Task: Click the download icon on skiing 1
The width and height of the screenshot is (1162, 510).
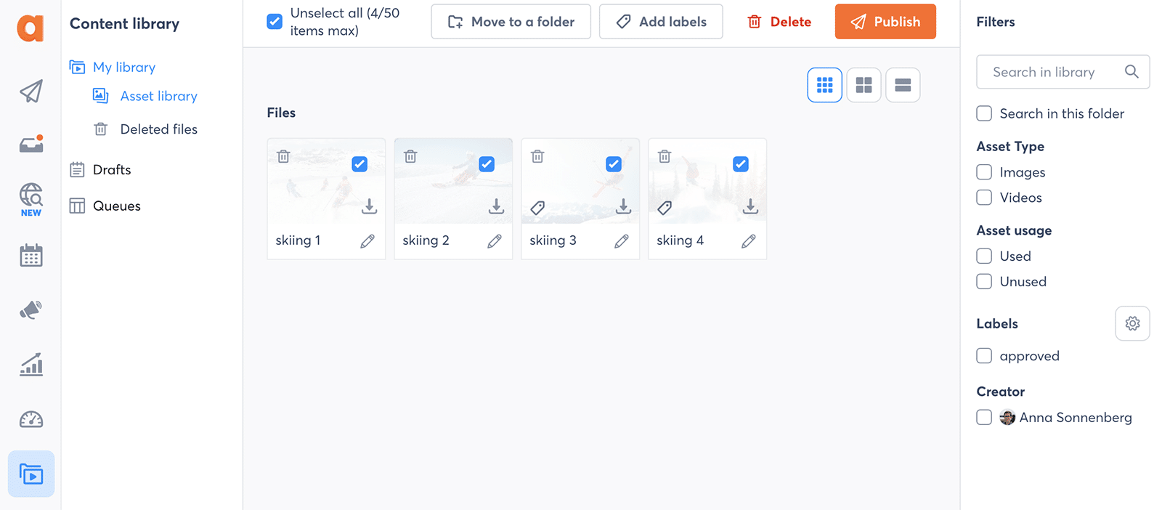Action: pyautogui.click(x=369, y=206)
